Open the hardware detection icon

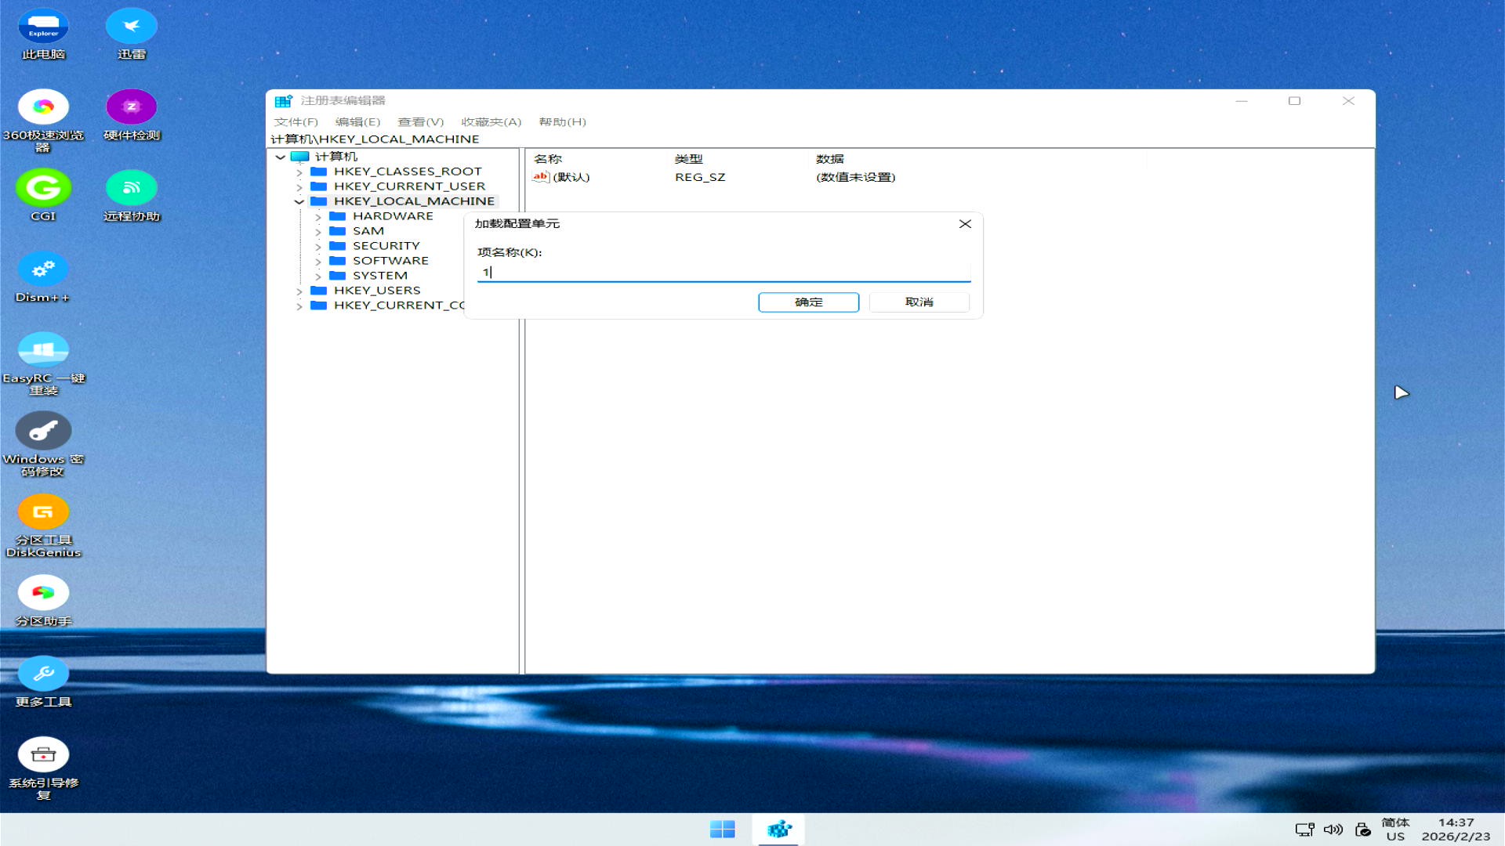point(131,108)
